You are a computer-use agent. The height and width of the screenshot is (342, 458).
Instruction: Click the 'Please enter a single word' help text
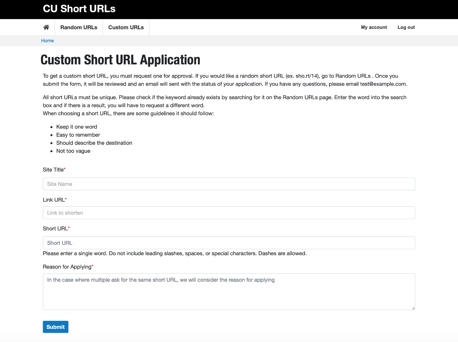point(175,253)
